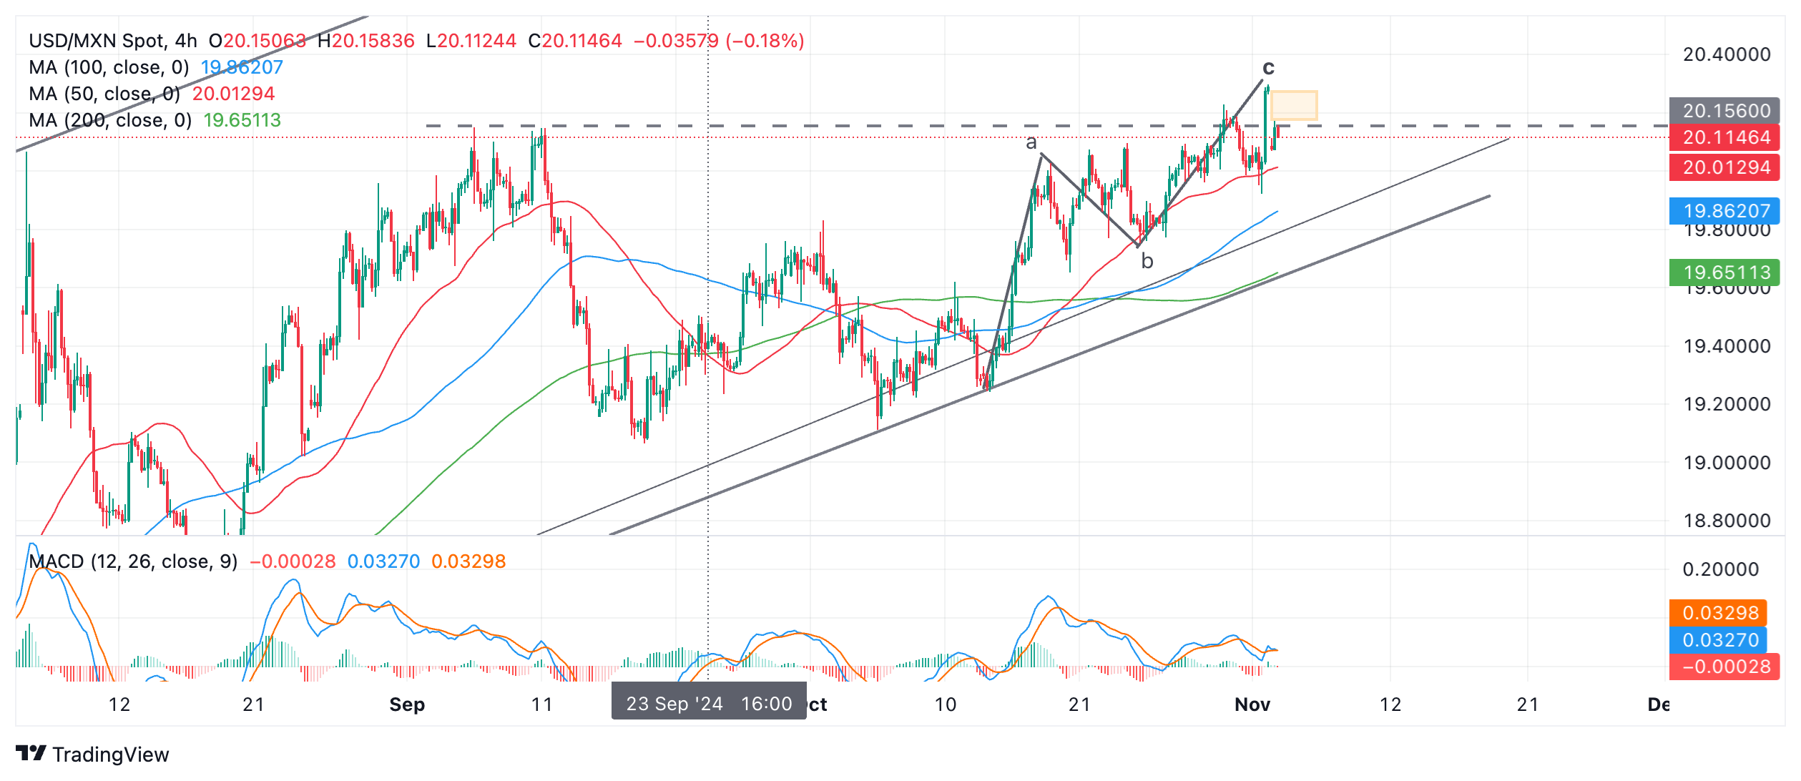This screenshot has width=1801, height=781.
Task: Click the green 19.65113 MA price tag
Action: pyautogui.click(x=1724, y=272)
